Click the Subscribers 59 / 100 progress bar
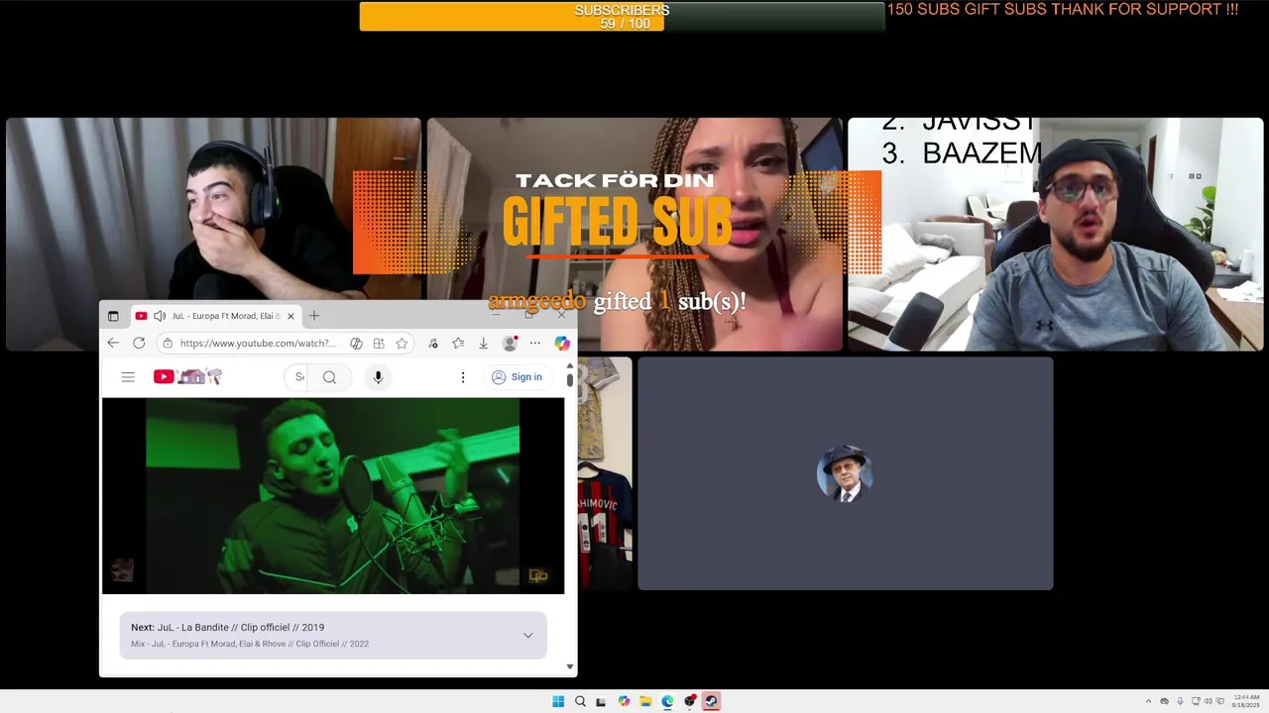The width and height of the screenshot is (1269, 713). (x=622, y=16)
